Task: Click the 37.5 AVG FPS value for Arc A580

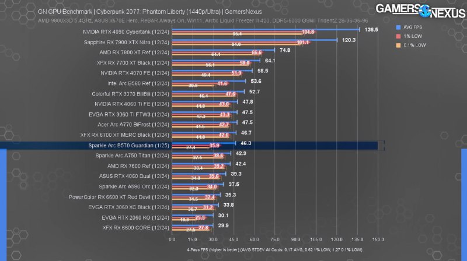Action: point(234,184)
